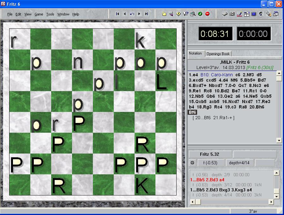This screenshot has width=284, height=215.
Task: Open the View menu
Action: (28, 14)
